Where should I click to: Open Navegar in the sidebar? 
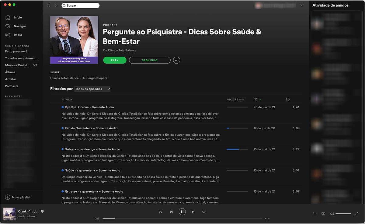coord(20,26)
